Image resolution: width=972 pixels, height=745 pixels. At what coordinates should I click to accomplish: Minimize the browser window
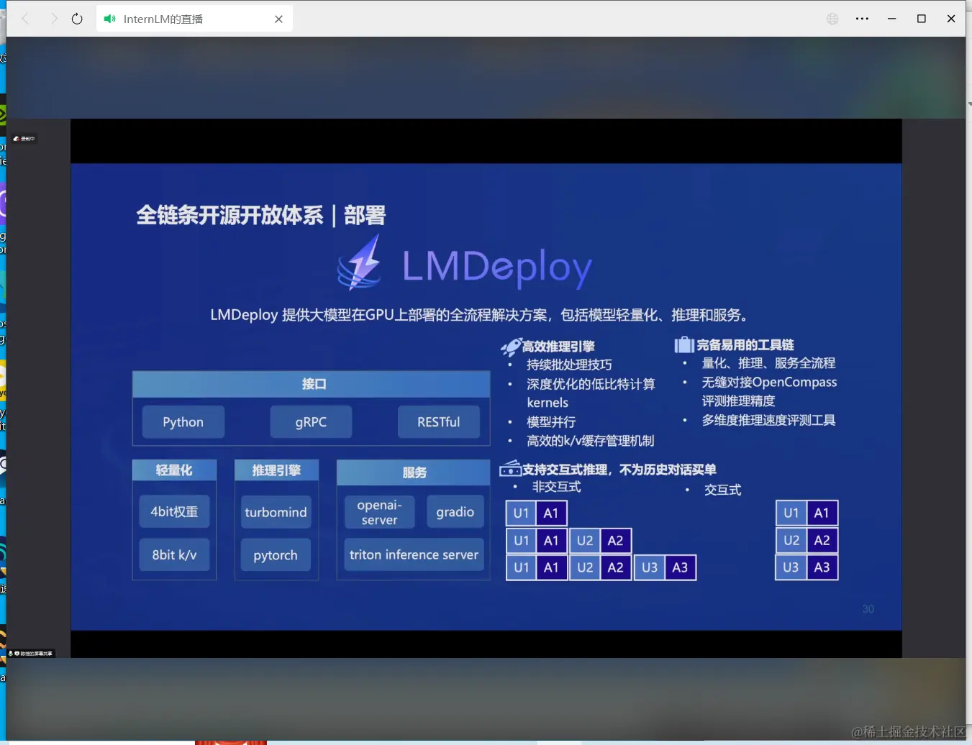point(891,19)
